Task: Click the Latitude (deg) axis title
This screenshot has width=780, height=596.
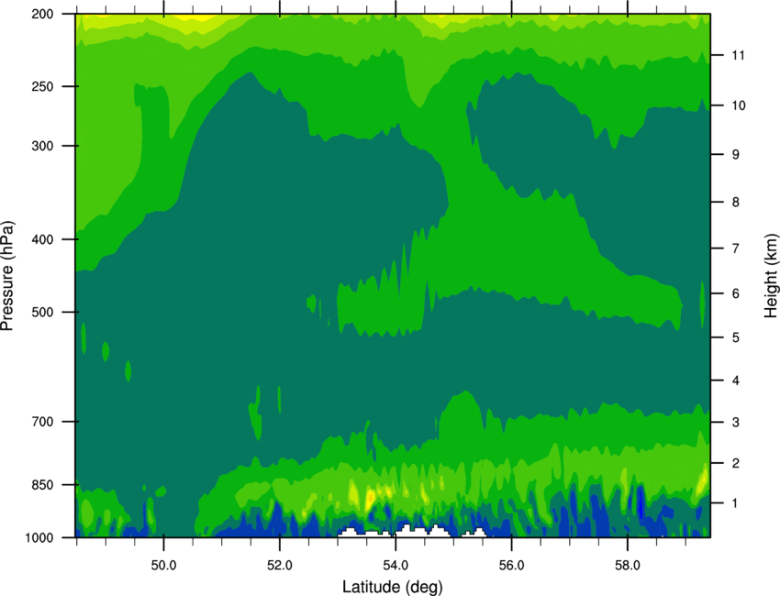Action: pyautogui.click(x=393, y=587)
